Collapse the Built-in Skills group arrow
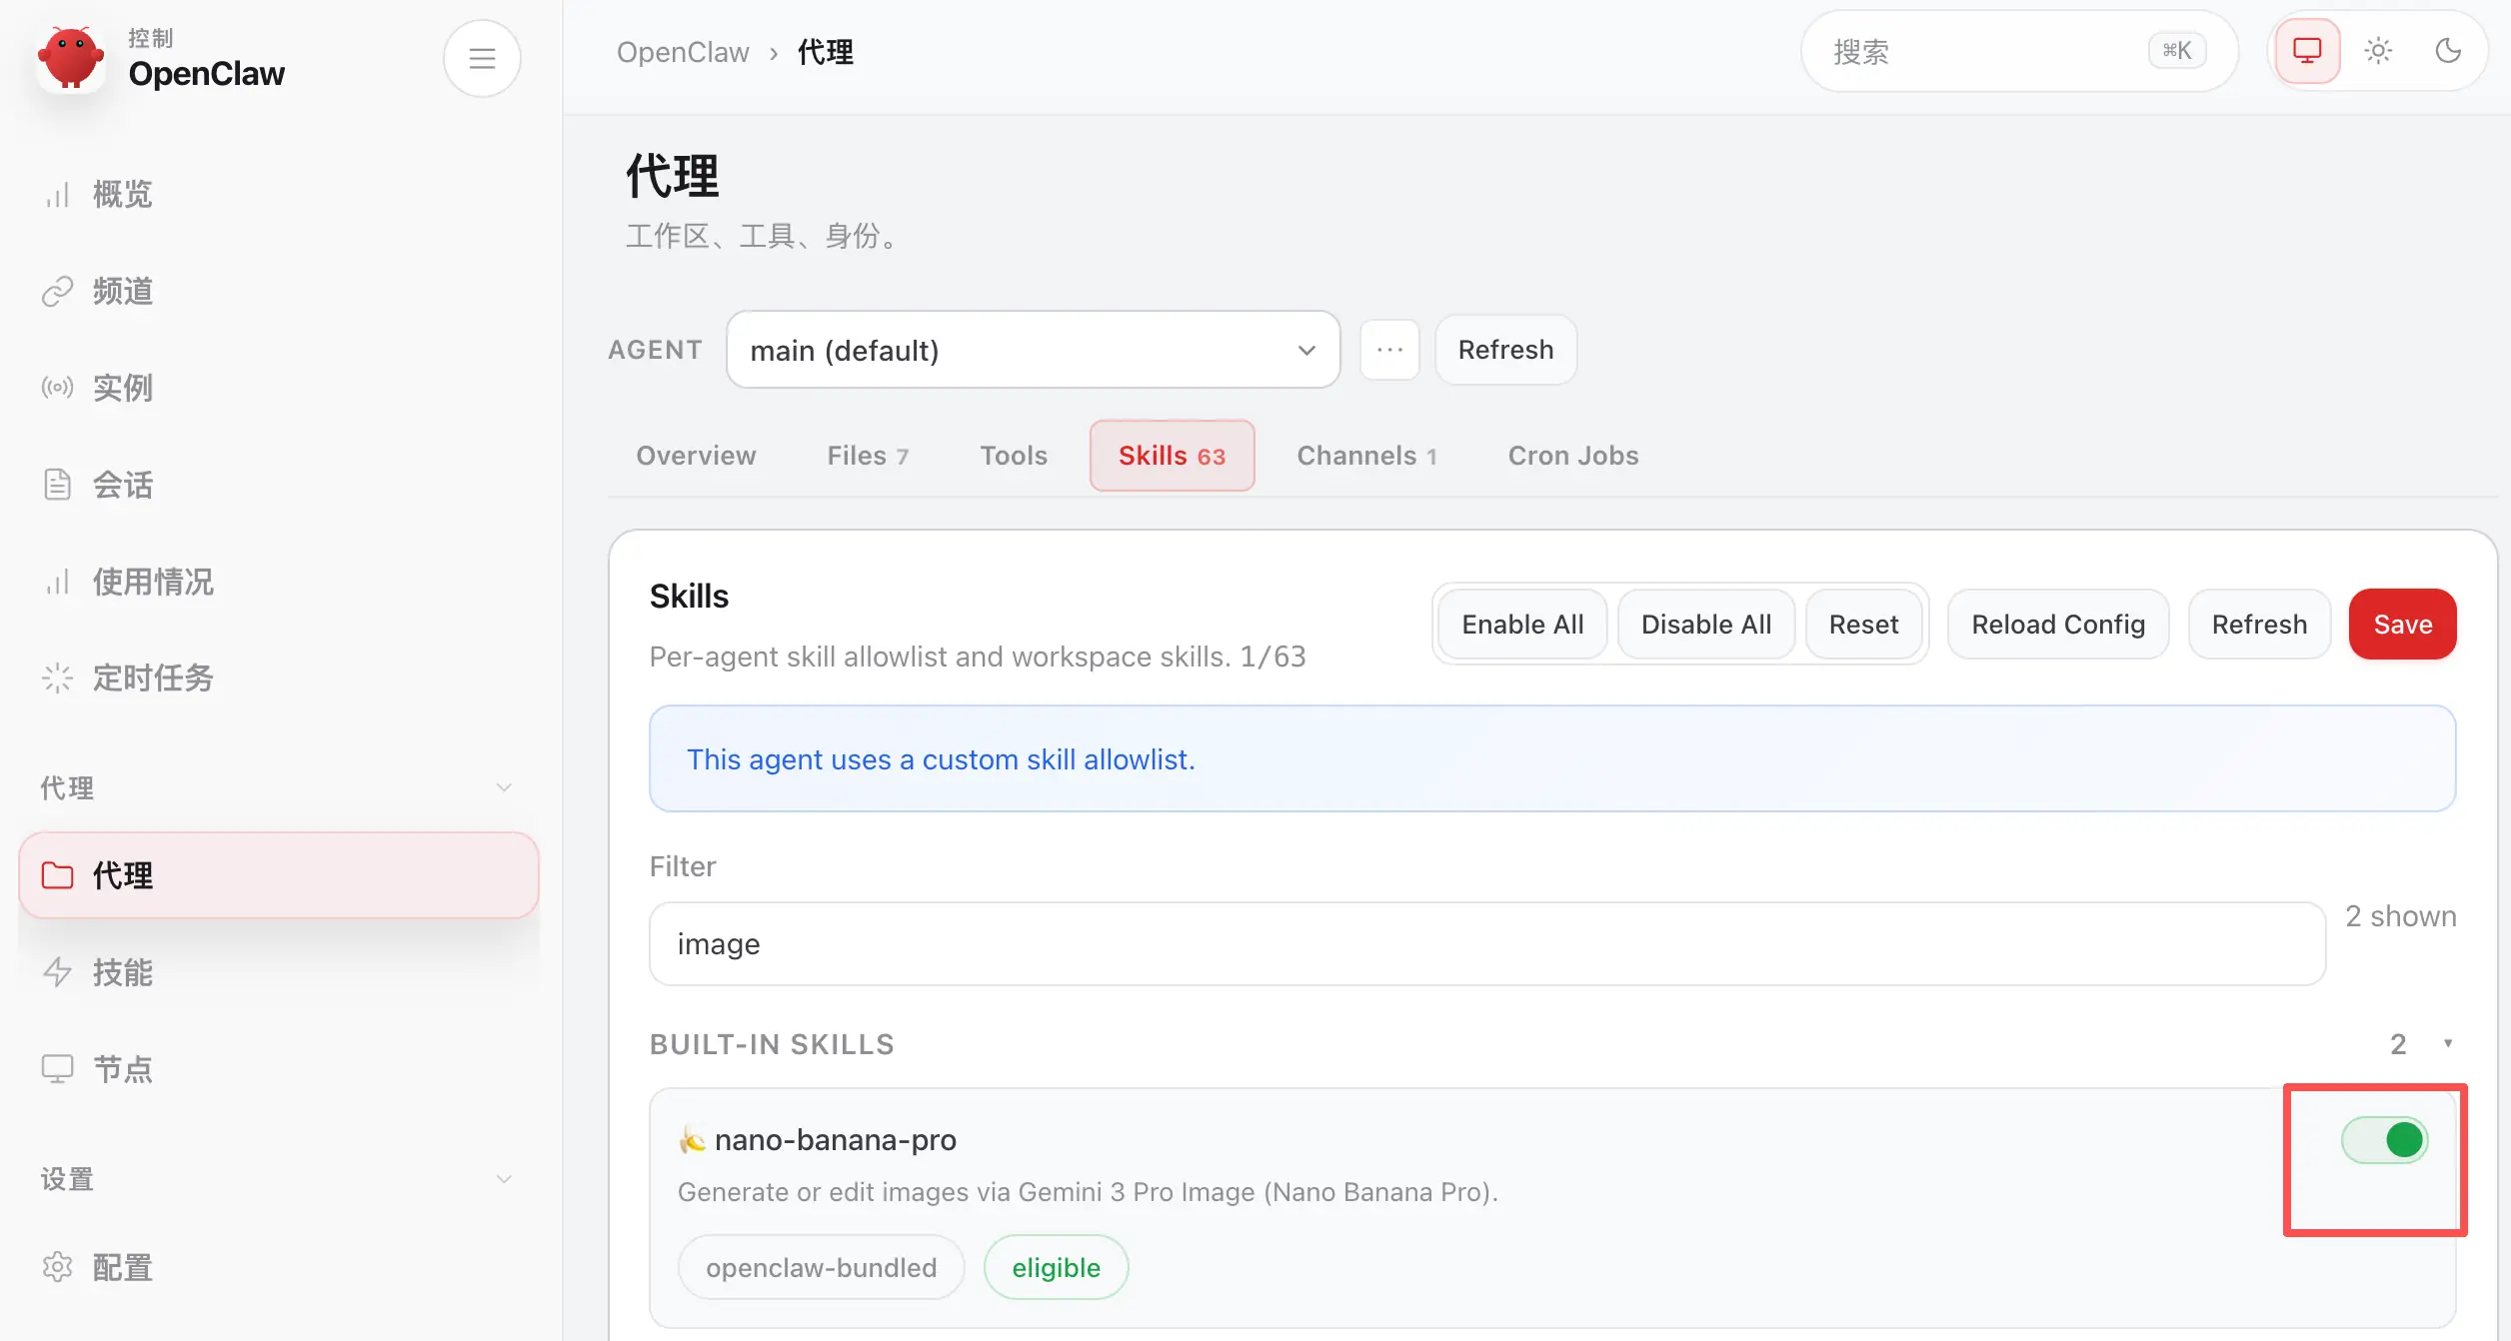Image resolution: width=2511 pixels, height=1341 pixels. click(2448, 1044)
